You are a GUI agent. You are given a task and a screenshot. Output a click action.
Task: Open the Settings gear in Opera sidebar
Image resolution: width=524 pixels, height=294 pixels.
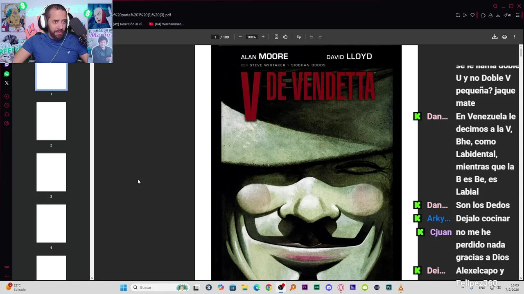7,123
